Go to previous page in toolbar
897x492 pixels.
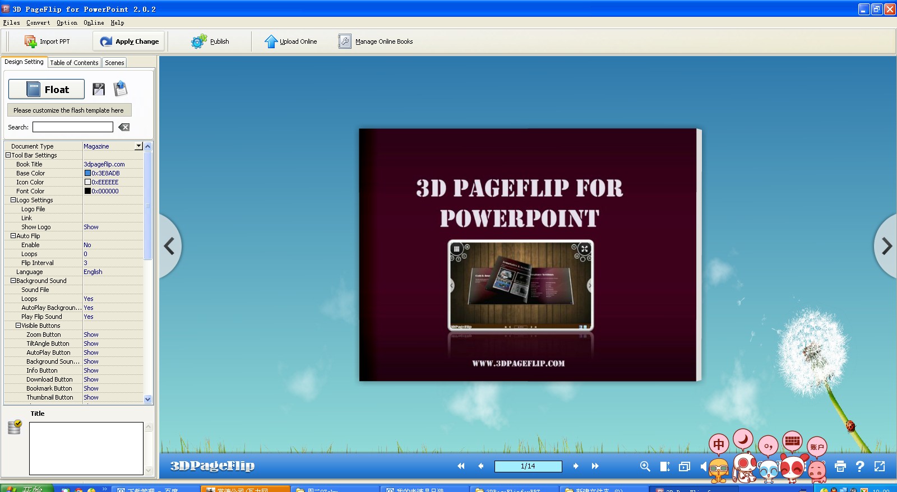(x=480, y=466)
